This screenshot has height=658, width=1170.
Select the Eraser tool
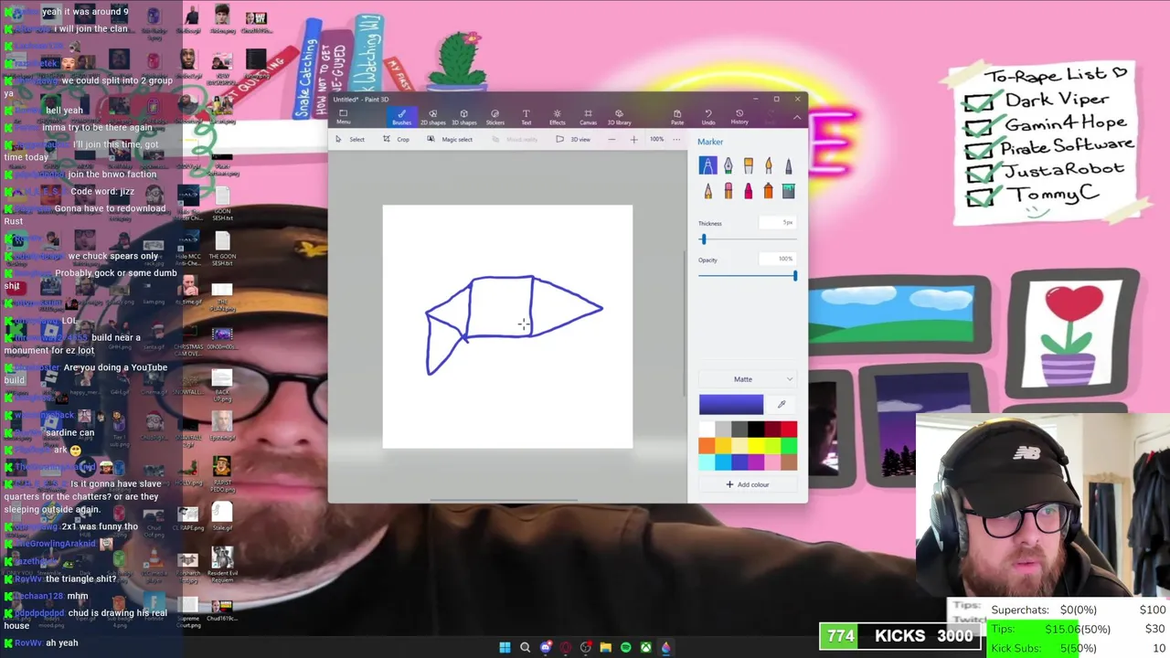[728, 190]
